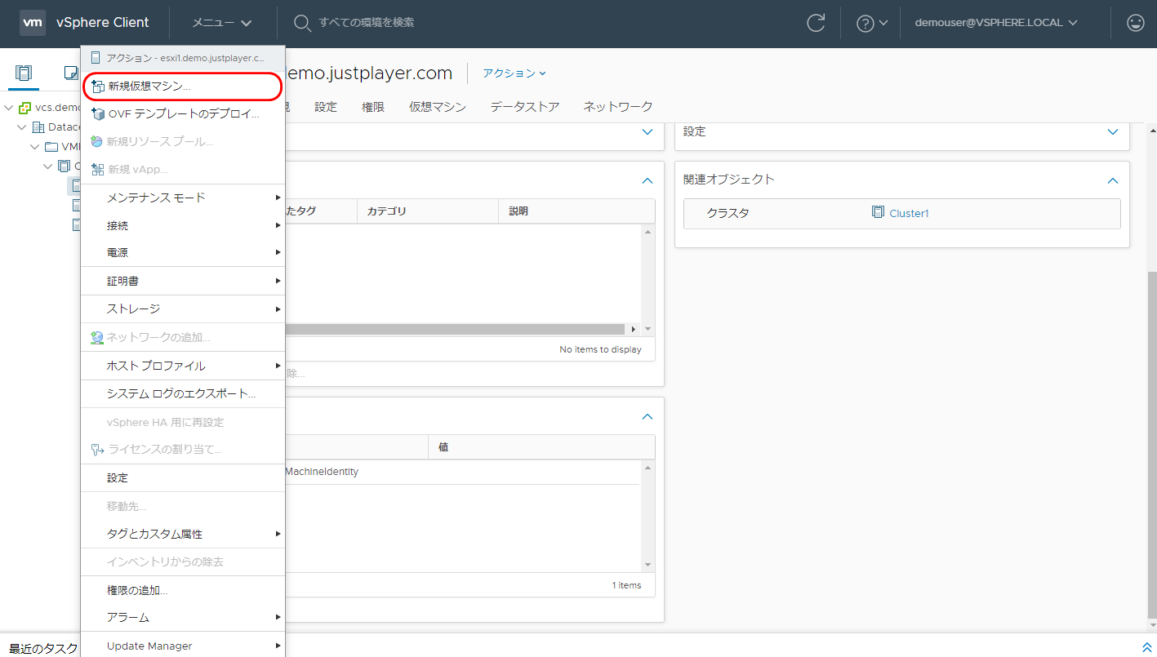
Task: Open help via the question mark icon
Action: click(867, 22)
